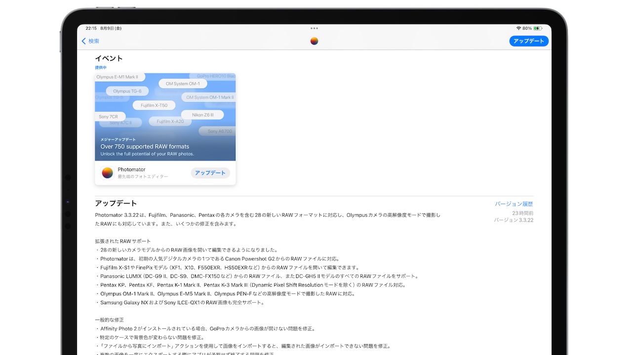
Task: Tap the 'Olympus TG-6' tag in the banner
Action: [127, 91]
